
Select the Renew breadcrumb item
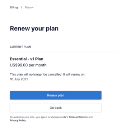click(29, 8)
